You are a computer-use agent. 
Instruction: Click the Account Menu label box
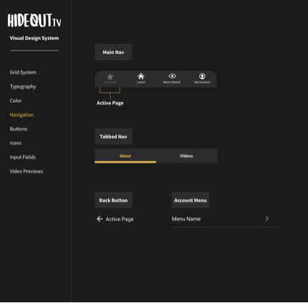(x=191, y=200)
